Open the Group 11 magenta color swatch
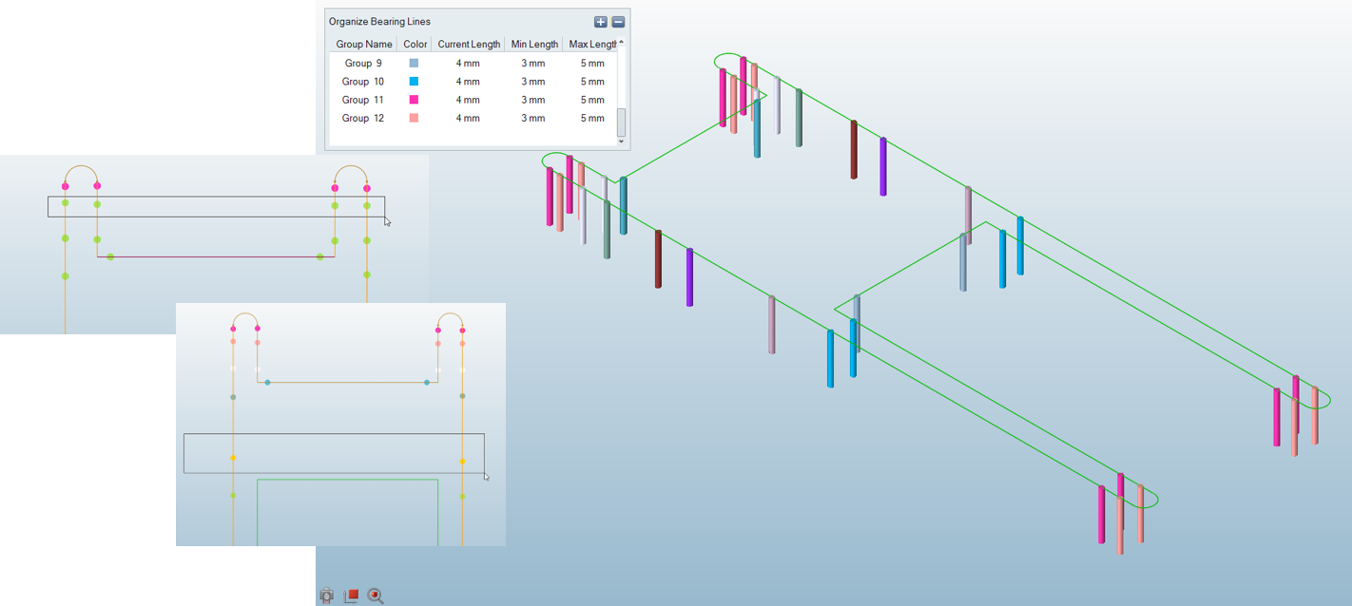The image size is (1352, 606). 414,100
